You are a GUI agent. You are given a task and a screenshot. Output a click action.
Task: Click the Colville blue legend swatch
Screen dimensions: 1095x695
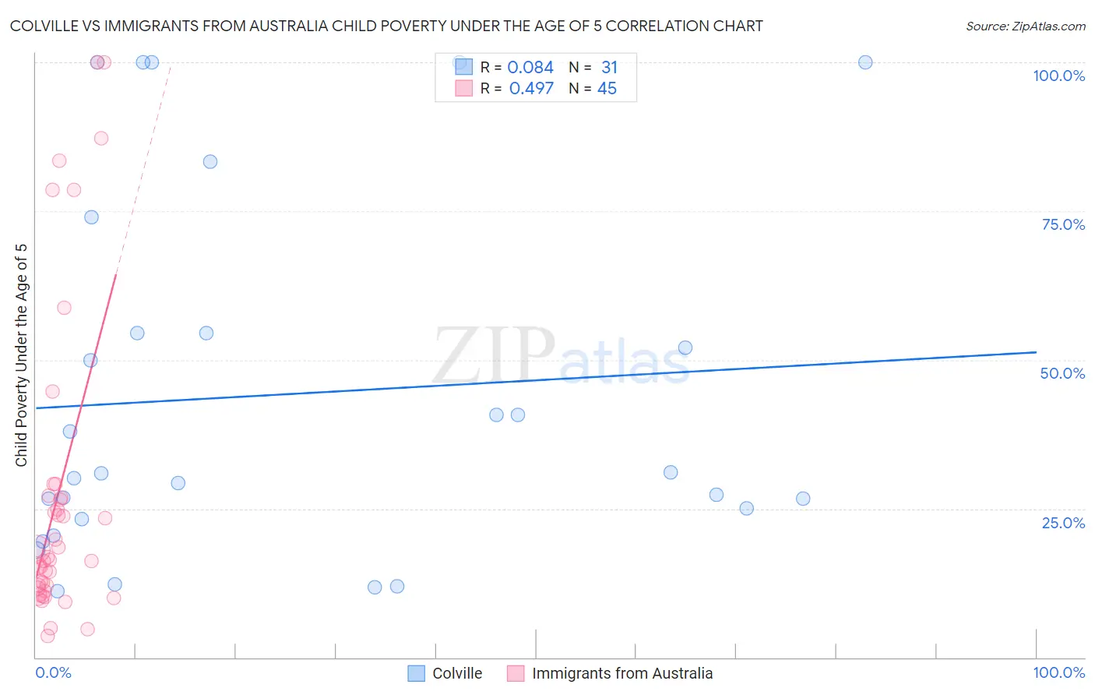[417, 673]
